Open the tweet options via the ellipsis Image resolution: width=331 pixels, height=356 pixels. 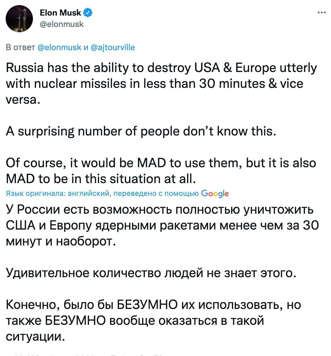coord(322,12)
